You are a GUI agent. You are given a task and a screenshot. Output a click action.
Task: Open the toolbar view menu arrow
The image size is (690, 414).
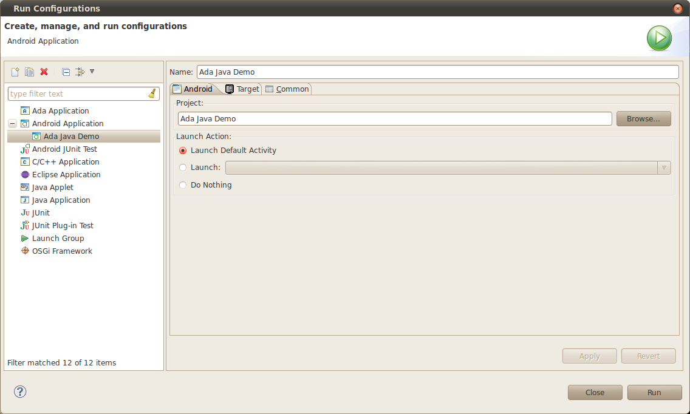92,72
